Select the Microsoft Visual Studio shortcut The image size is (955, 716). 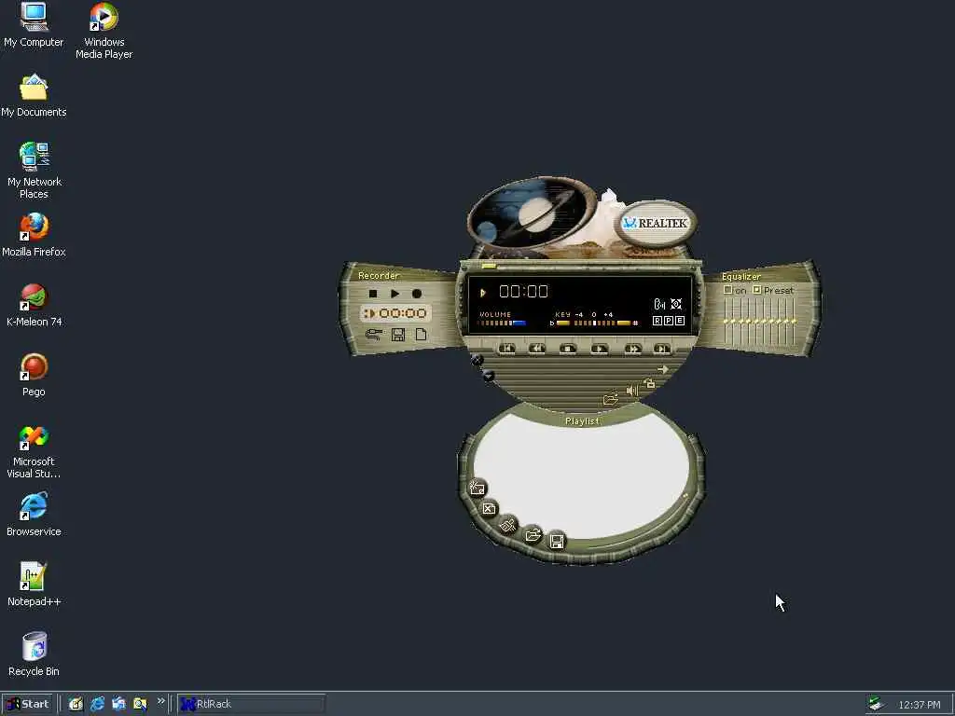34,451
